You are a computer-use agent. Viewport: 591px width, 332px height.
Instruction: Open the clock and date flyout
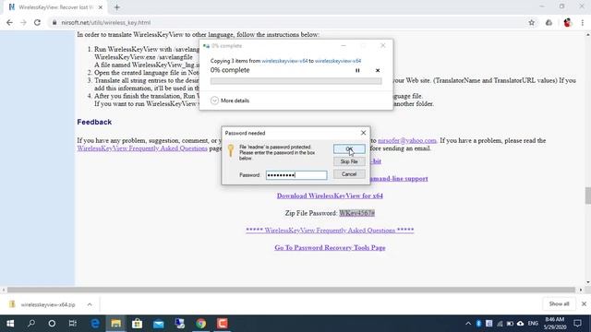(554, 324)
